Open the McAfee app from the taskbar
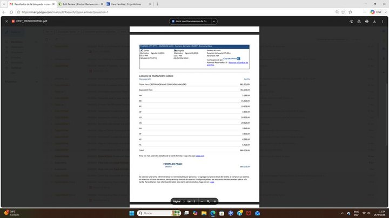Viewport: 389px width, 218px height. [249, 213]
